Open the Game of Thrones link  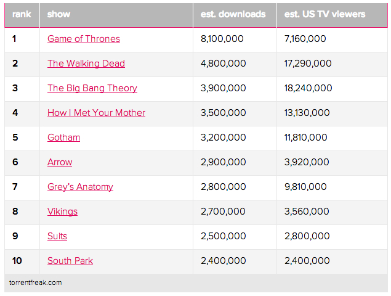84,39
